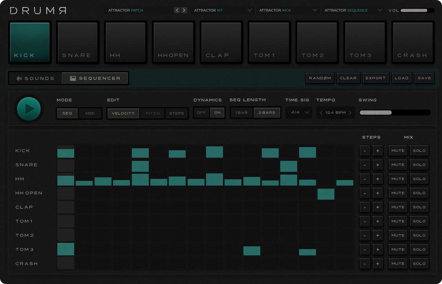Choose Velocity edit mode
This screenshot has height=284, width=442.
[123, 113]
